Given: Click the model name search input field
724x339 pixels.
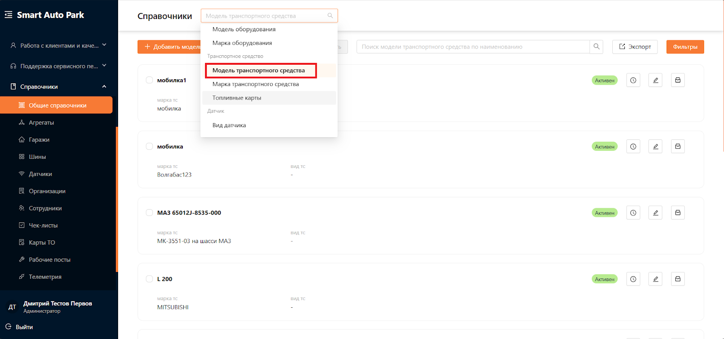Looking at the screenshot, I should [x=473, y=47].
